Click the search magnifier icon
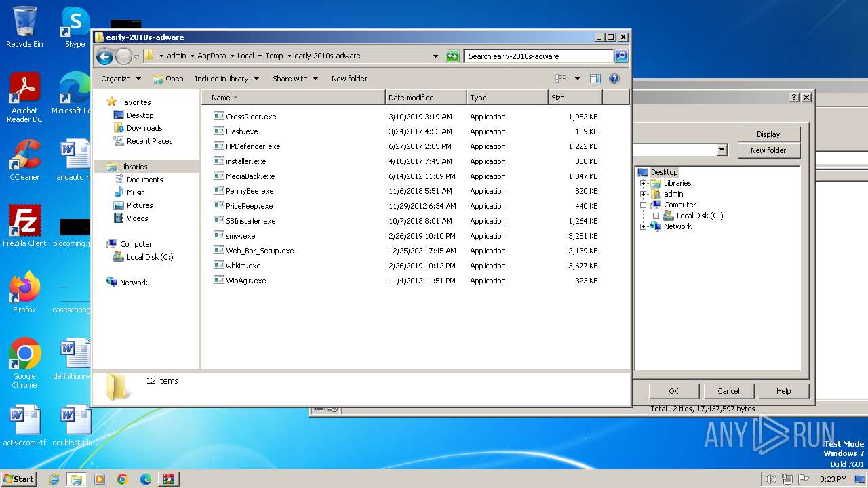Image resolution: width=868 pixels, height=488 pixels. click(620, 56)
